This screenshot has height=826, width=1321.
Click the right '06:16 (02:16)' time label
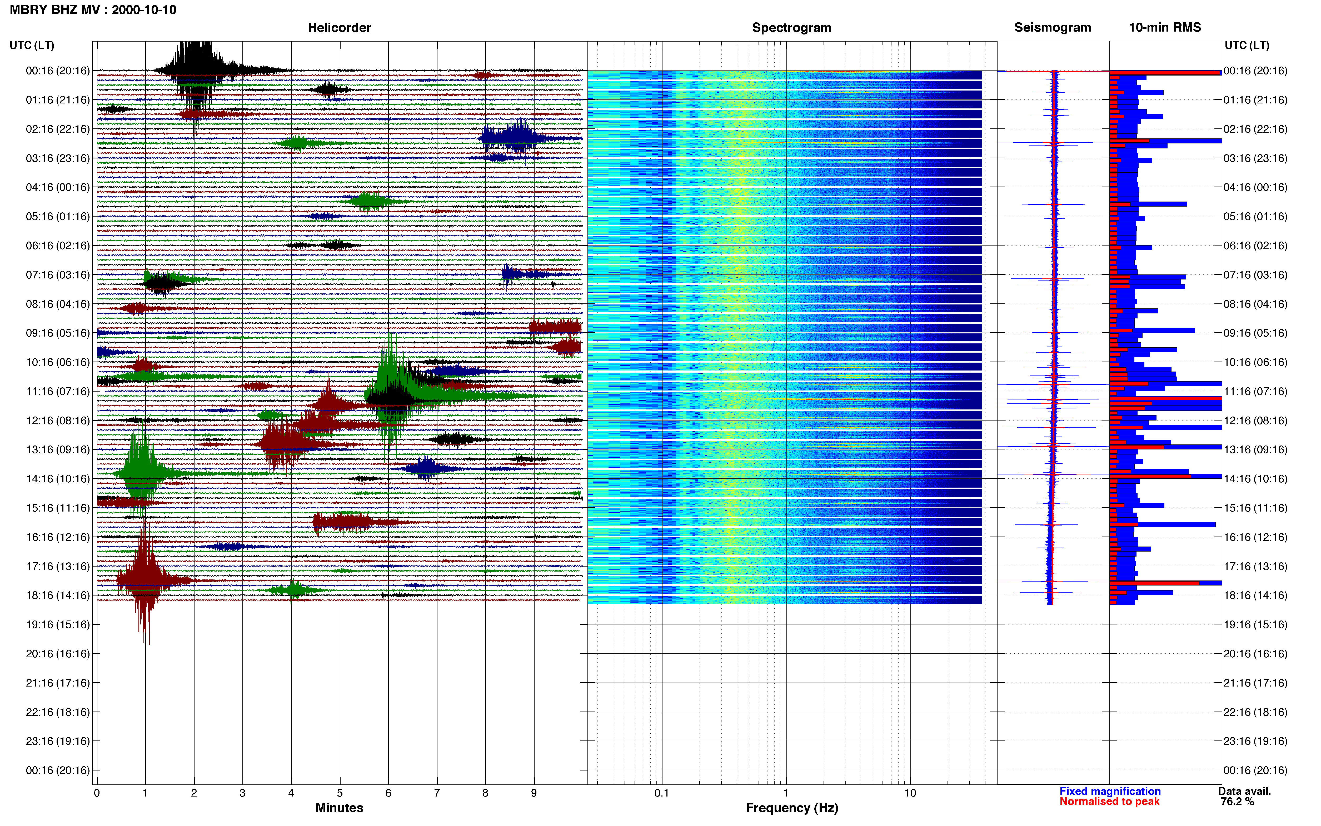click(1255, 246)
